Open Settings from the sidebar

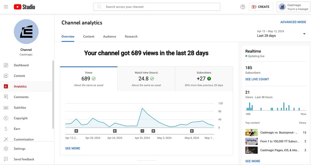[x=26, y=149]
